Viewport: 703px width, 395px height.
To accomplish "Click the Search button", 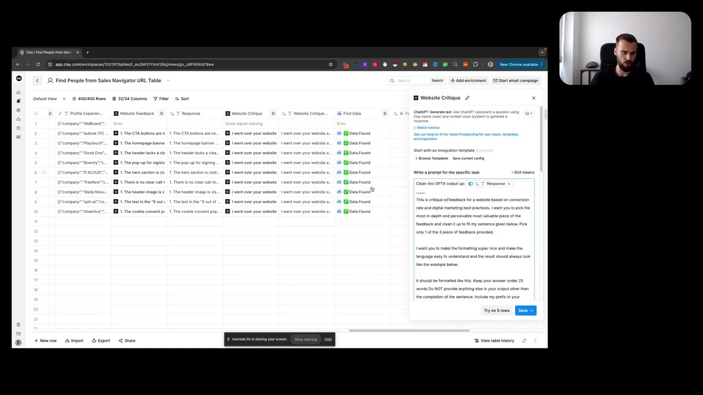I will coord(437,81).
